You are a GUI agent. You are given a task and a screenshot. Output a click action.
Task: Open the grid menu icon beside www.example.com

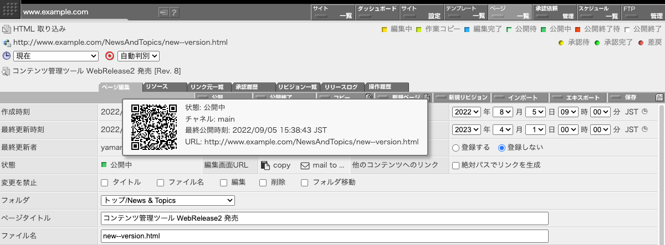(10, 10)
